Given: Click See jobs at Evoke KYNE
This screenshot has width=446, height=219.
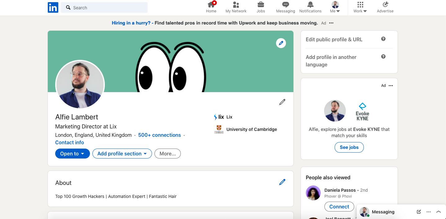Looking at the screenshot, I should tap(349, 147).
